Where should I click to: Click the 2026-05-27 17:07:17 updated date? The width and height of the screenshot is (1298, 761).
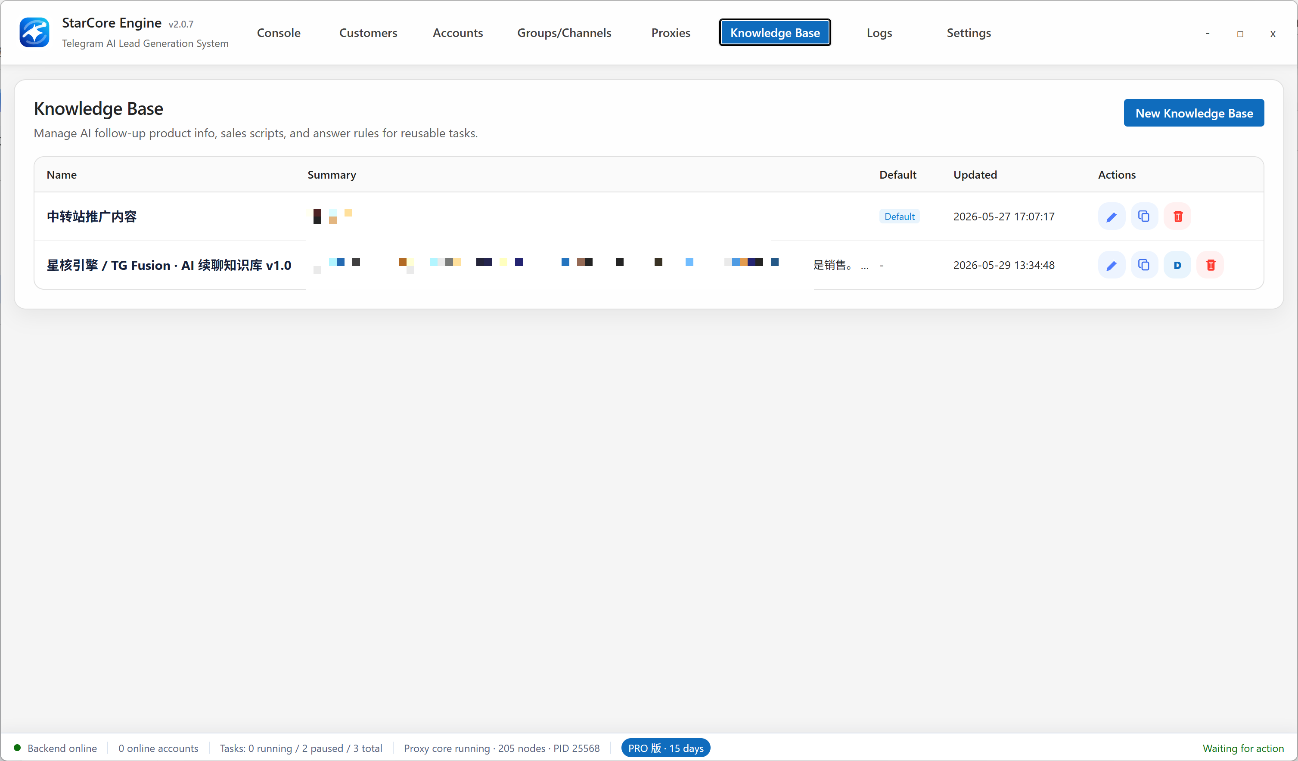point(1004,216)
